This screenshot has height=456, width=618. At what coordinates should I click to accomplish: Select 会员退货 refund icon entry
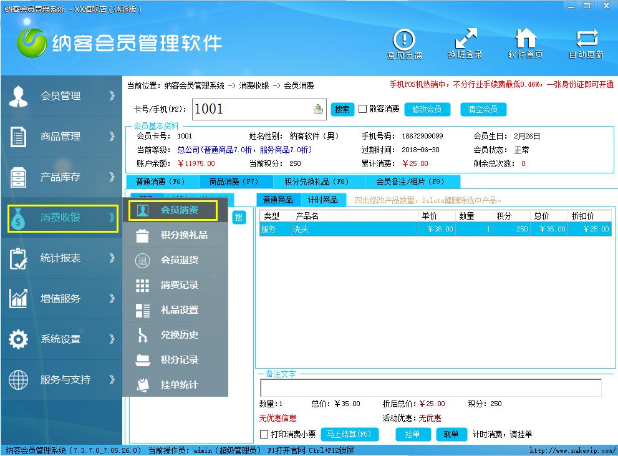tap(143, 260)
